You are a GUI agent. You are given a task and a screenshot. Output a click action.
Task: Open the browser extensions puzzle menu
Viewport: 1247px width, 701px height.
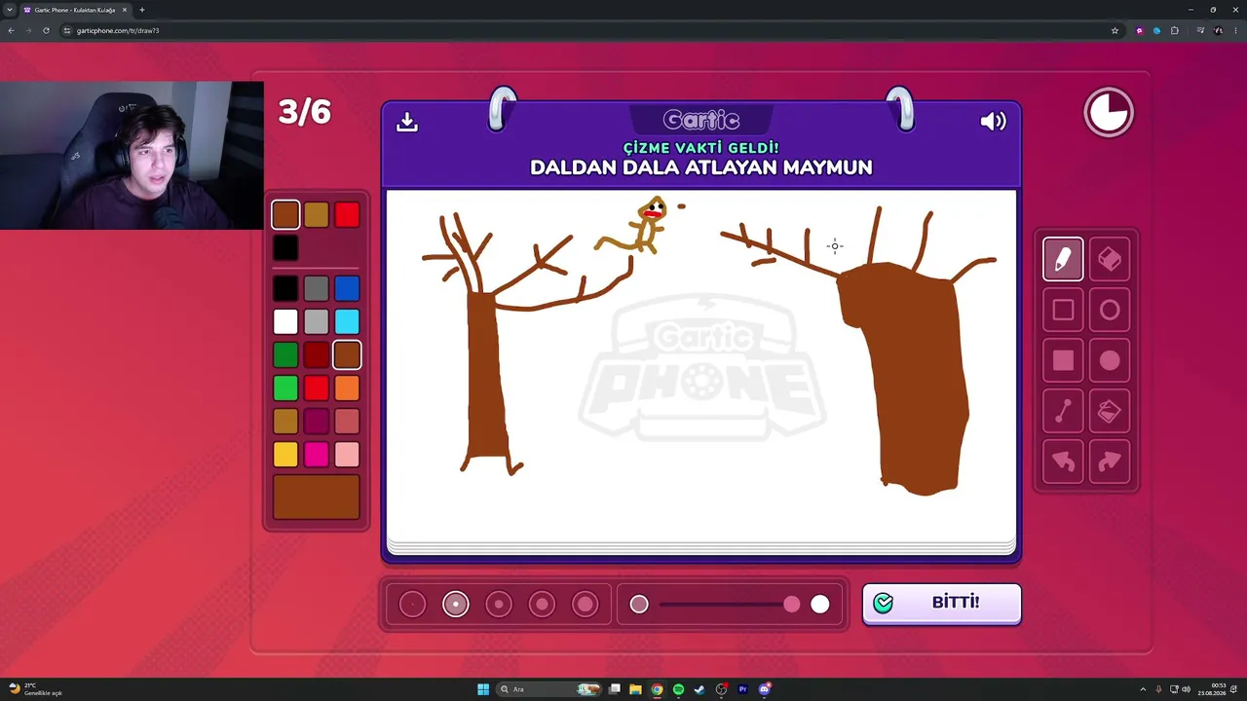click(1175, 30)
